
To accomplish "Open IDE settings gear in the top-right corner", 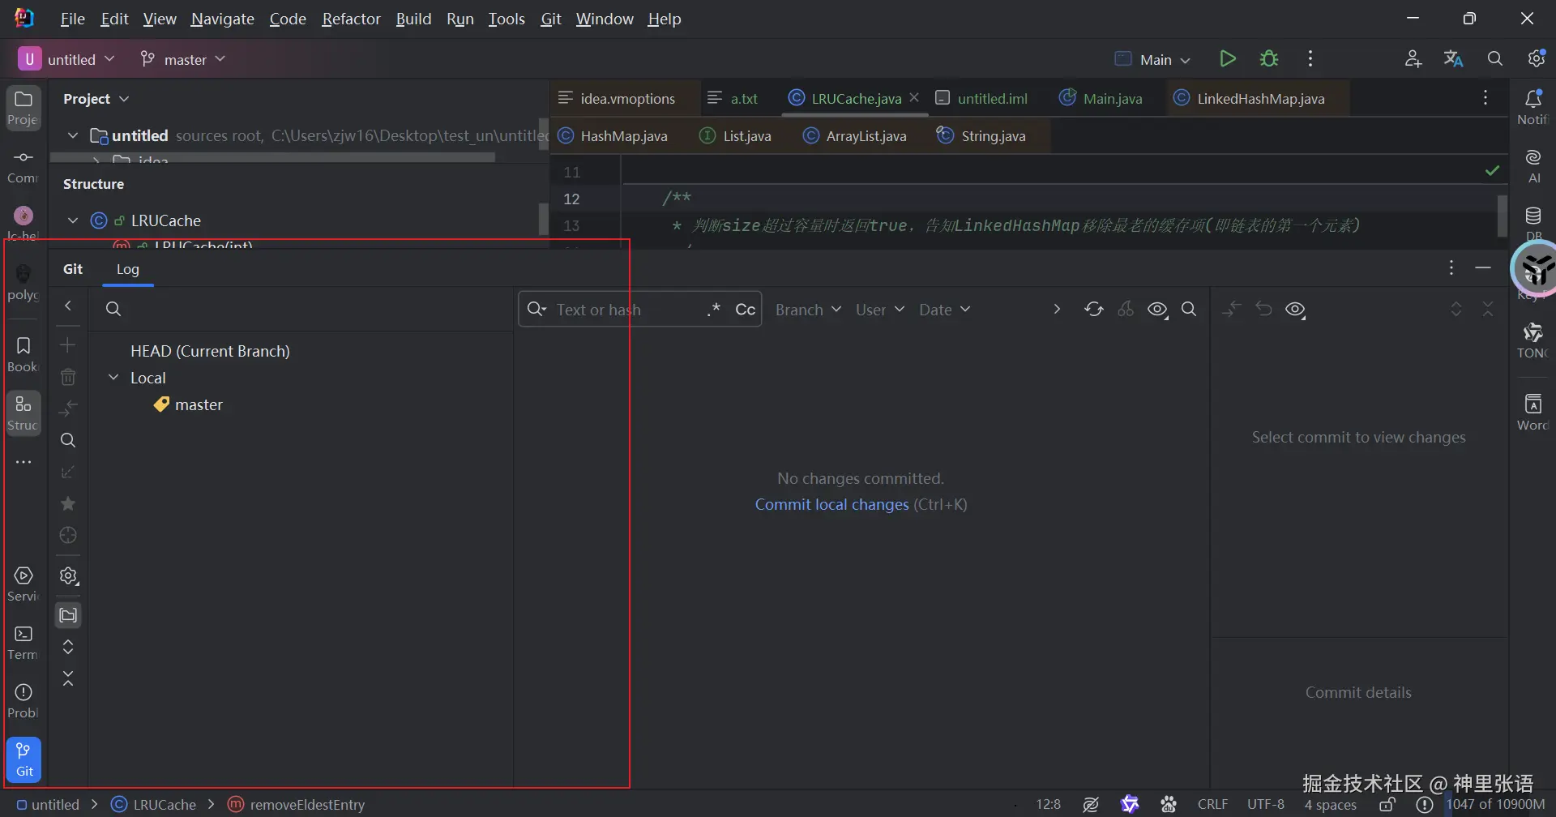I will 1537,59.
